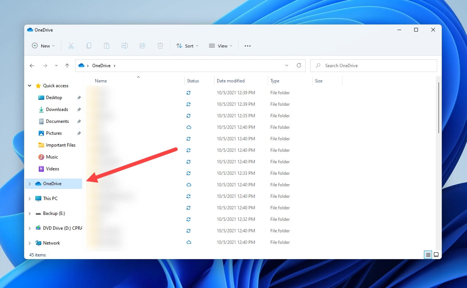Viewport: 467px width, 288px height.
Task: Go up one level with up arrow
Action: [67, 66]
